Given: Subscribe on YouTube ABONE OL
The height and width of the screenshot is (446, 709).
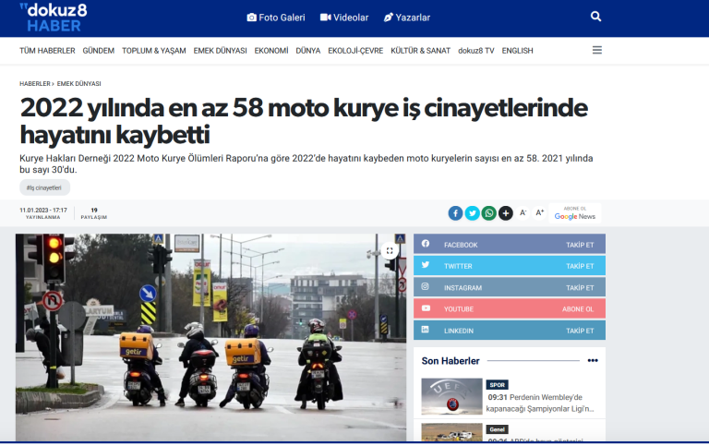Looking at the screenshot, I should click(578, 309).
